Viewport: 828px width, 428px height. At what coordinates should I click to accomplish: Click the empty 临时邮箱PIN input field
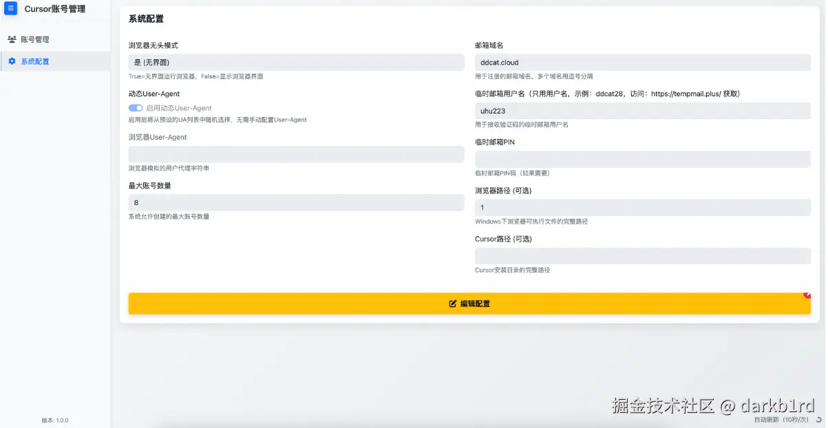643,159
